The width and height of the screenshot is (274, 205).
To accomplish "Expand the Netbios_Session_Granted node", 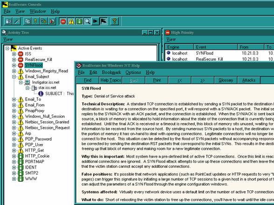I will click(x=14, y=122).
